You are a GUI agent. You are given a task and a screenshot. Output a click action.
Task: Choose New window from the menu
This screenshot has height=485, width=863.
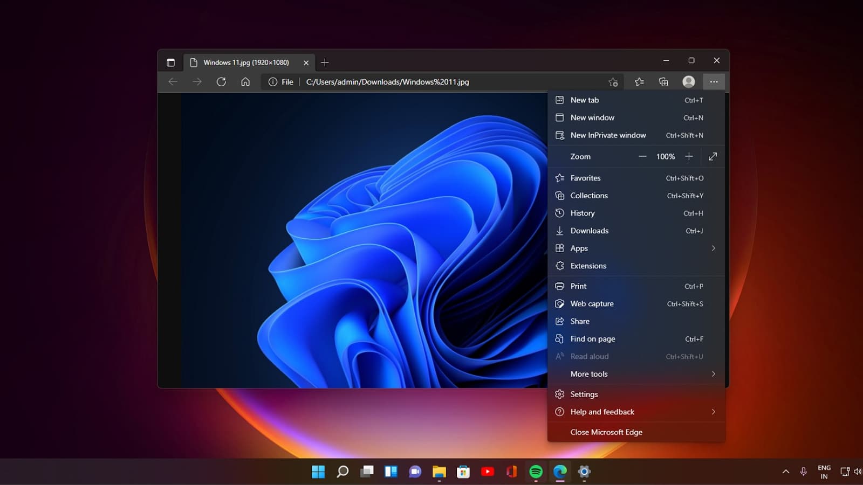(x=636, y=117)
